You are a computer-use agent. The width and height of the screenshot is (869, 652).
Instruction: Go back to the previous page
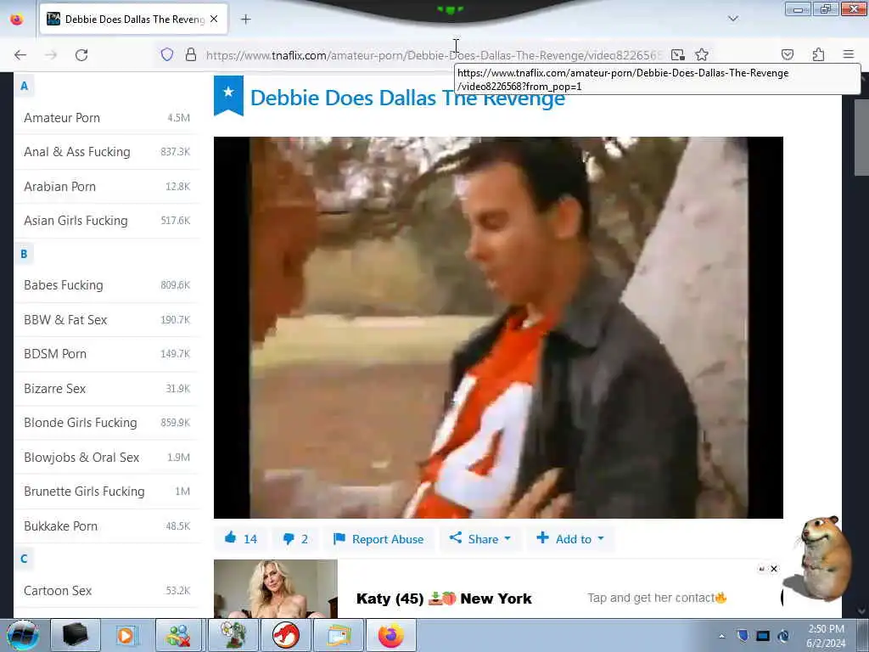coord(20,55)
